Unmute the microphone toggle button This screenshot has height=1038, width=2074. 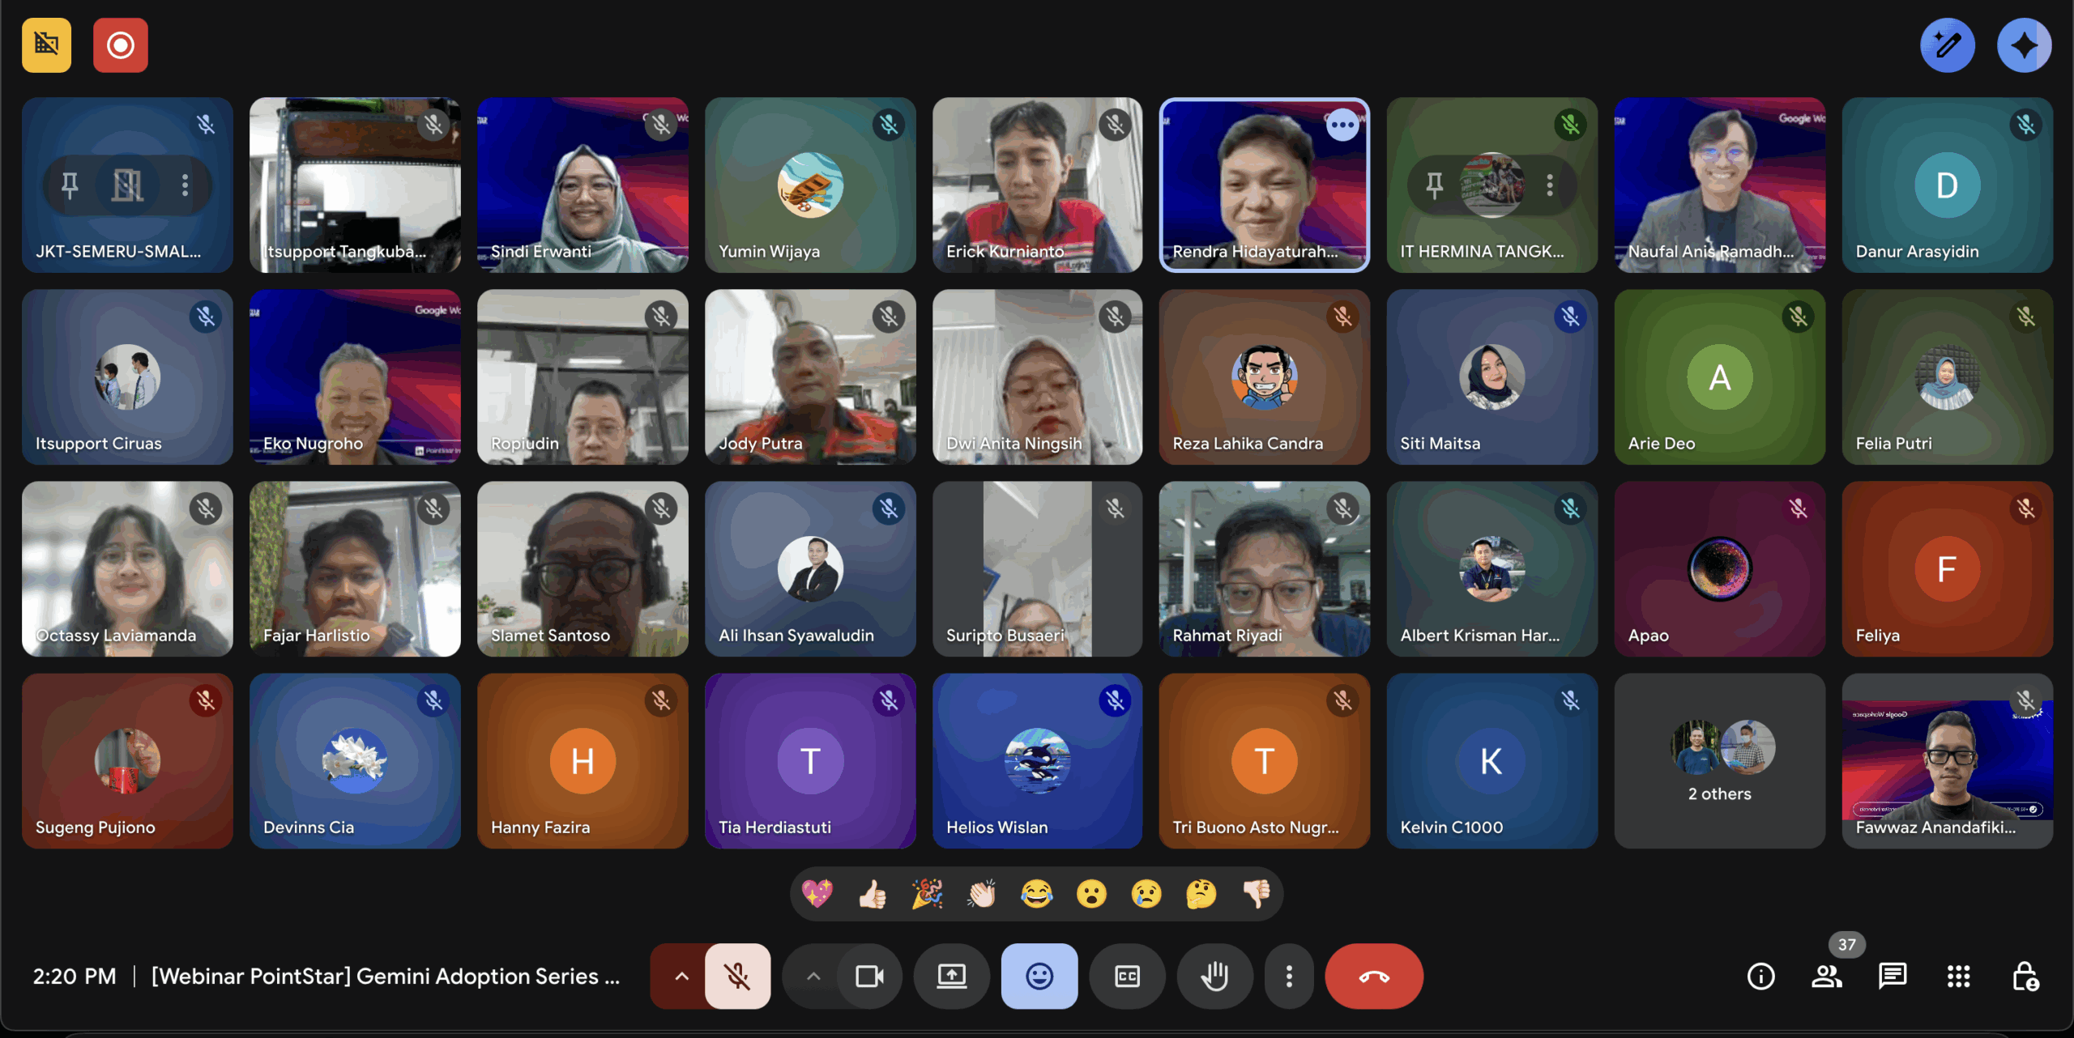737,976
